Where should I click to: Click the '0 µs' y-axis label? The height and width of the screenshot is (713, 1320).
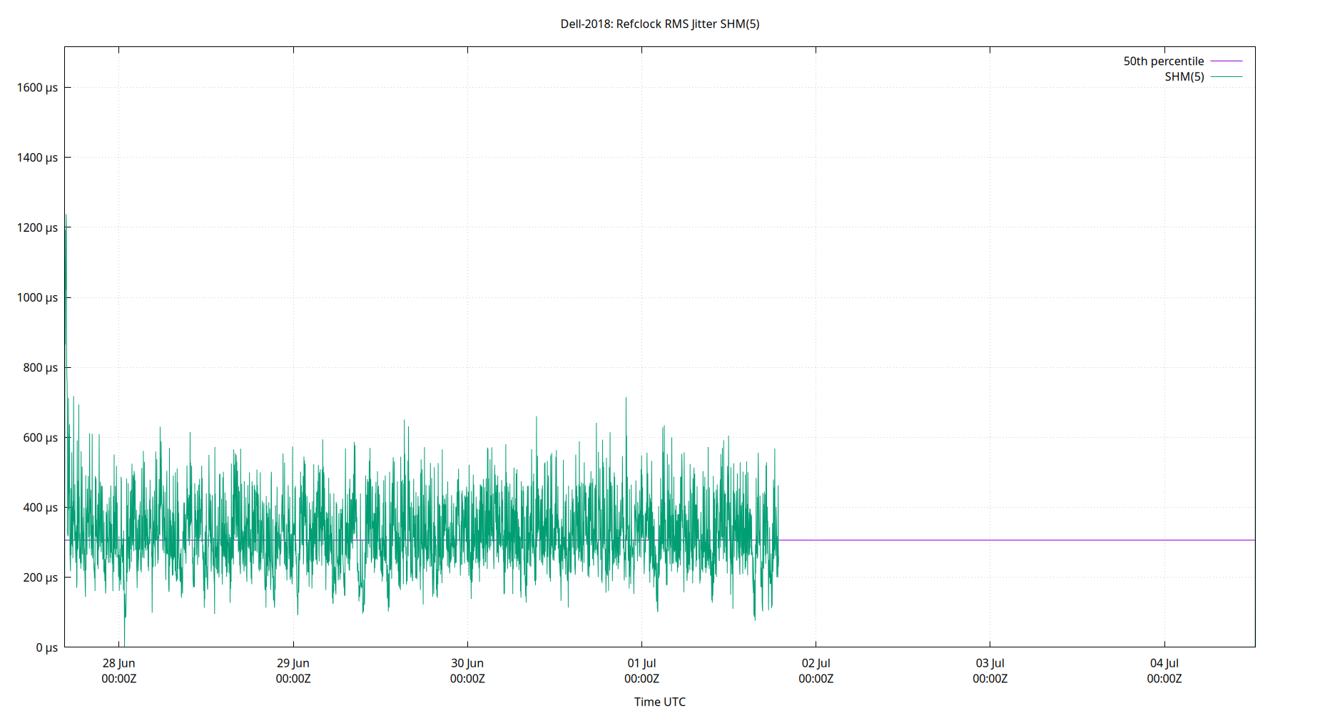click(x=46, y=647)
